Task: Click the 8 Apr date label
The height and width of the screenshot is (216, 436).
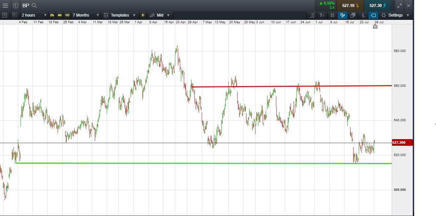Action: (153, 22)
